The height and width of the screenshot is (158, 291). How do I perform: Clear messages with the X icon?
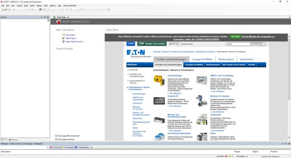92,147
